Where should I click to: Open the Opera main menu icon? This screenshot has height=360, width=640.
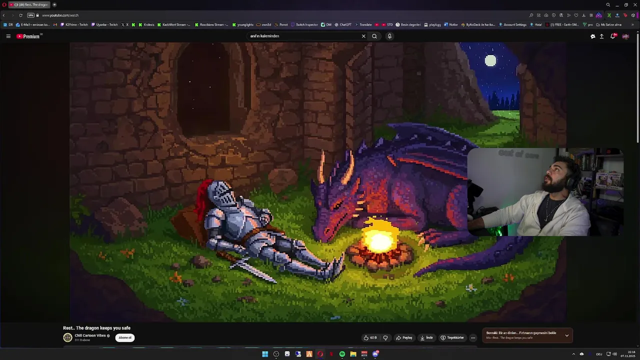coord(3,4)
